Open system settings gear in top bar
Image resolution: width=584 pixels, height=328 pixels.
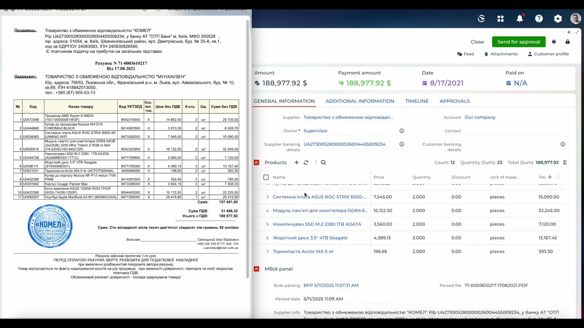pos(558,19)
